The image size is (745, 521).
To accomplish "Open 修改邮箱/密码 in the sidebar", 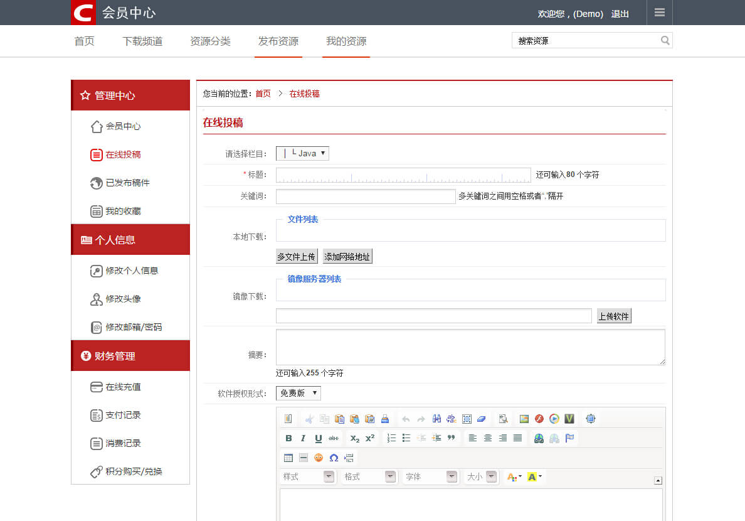I will (x=127, y=327).
